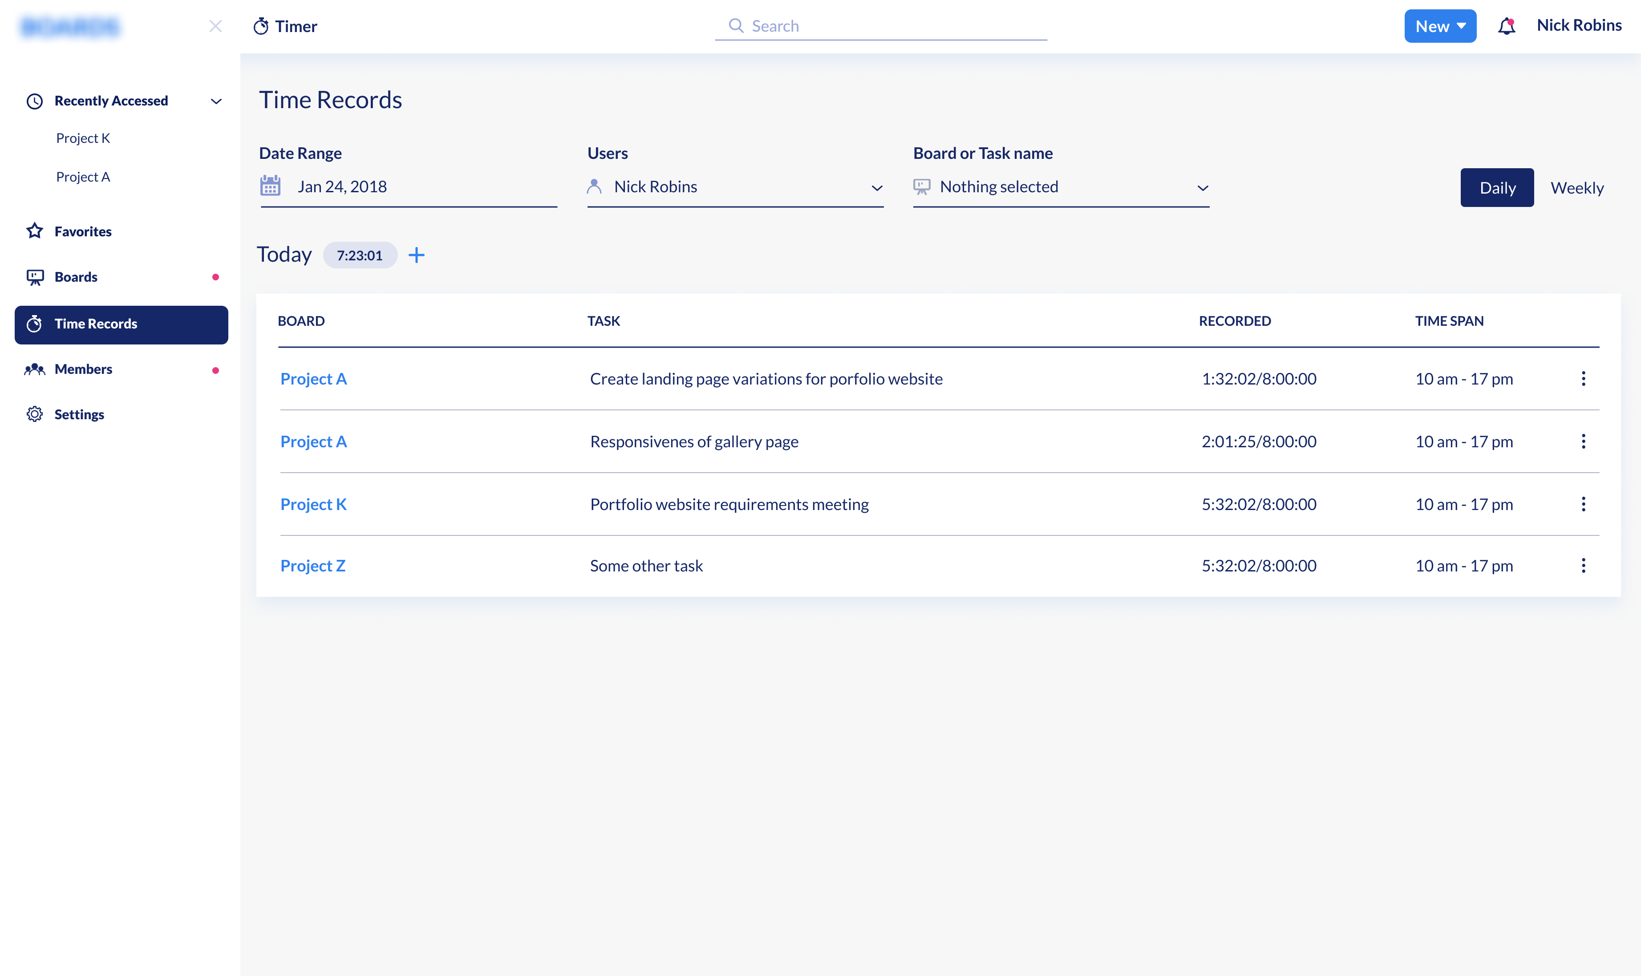Image resolution: width=1641 pixels, height=976 pixels.
Task: Switch to Daily view
Action: pos(1498,188)
